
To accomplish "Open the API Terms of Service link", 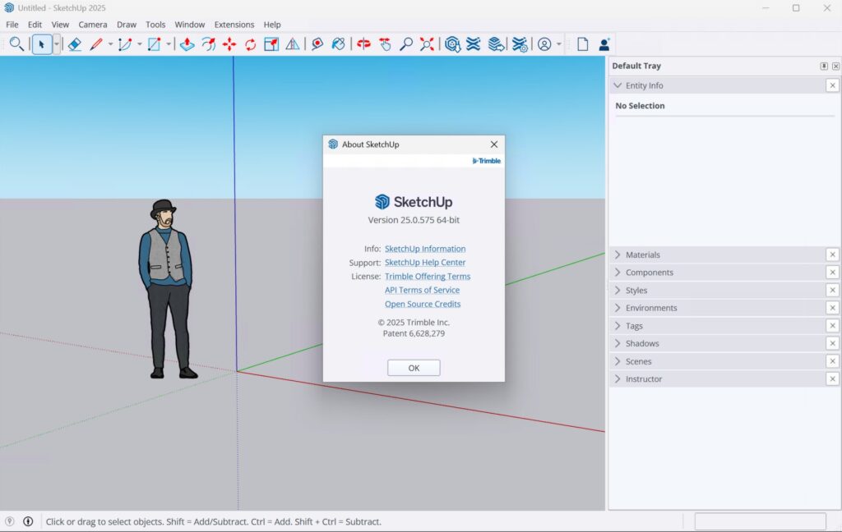I will click(422, 290).
